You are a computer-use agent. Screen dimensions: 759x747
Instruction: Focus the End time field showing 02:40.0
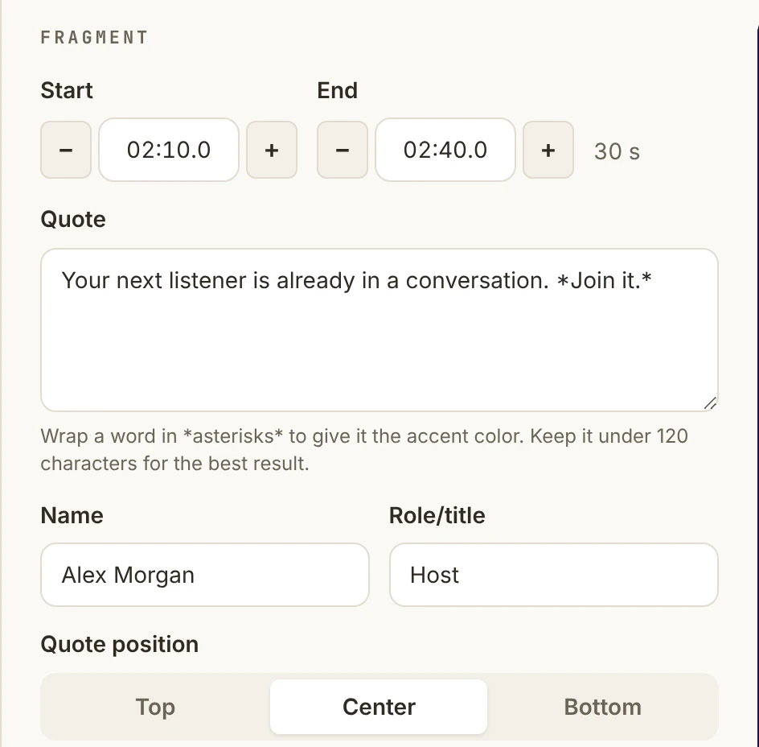coord(445,150)
